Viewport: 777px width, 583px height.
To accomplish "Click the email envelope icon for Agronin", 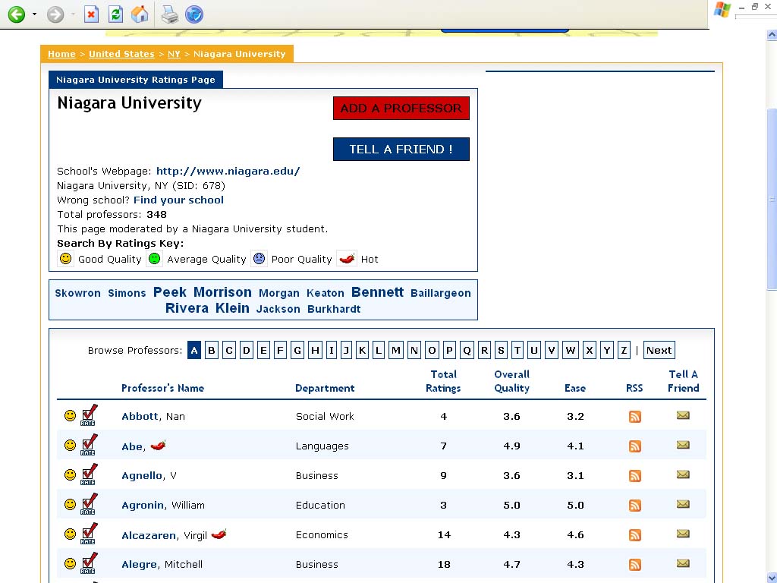I will tap(683, 504).
